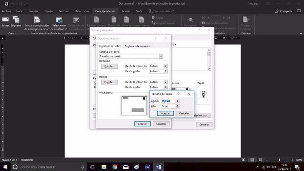Click help icon in Tamaño del sobre
The image size is (304, 171).
tap(179, 94)
